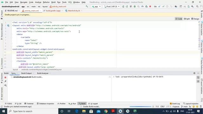Screen dimensions: 203x114
Task: Open the VCS menu
Action: pyautogui.click(x=70, y=2)
